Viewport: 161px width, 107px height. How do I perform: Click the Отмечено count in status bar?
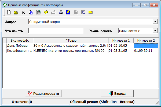tap(49, 102)
